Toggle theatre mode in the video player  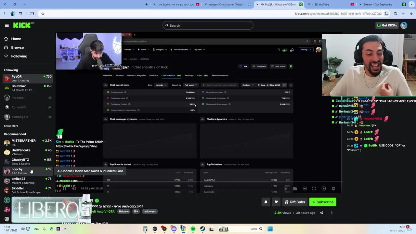(x=305, y=188)
